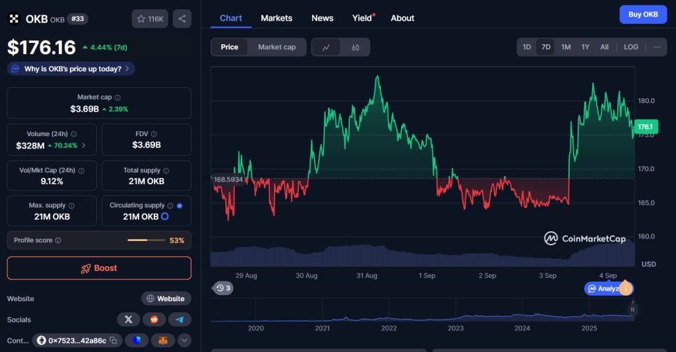Copy the contract address 0x7523...42a86c

(114, 341)
